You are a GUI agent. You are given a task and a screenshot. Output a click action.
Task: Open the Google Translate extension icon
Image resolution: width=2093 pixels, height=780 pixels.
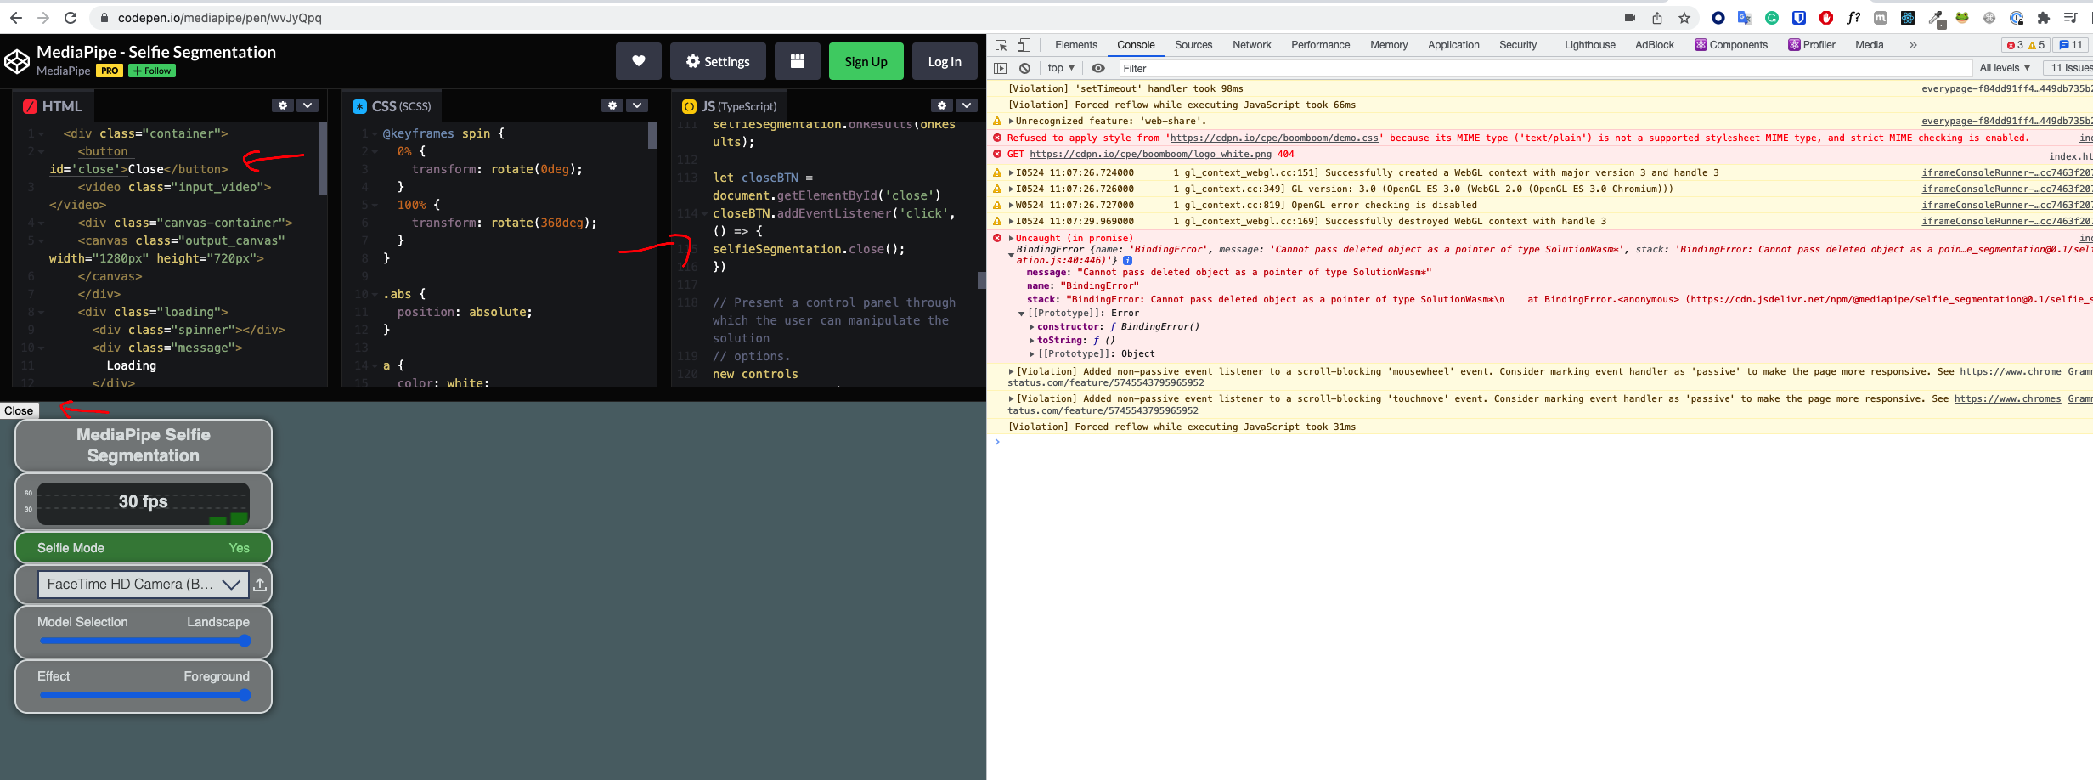1745,18
